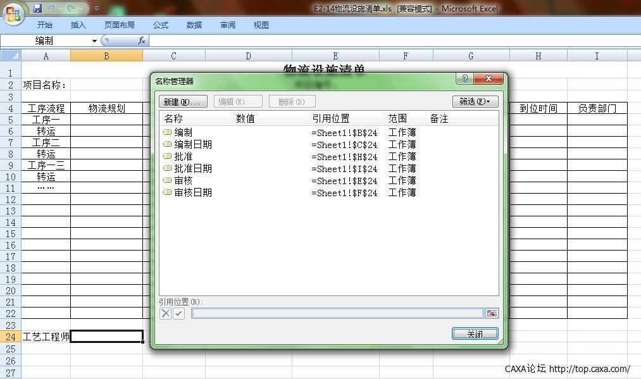This screenshot has height=379, width=641.
Task: Open the 筛选 filter dropdown
Action: pos(475,101)
